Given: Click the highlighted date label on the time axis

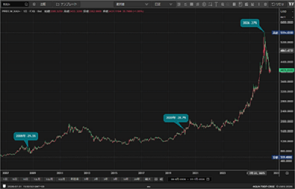Looking at the screenshot, I should point(257,173).
